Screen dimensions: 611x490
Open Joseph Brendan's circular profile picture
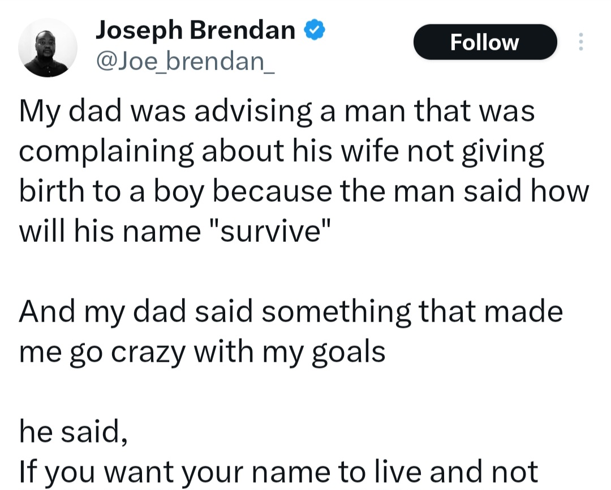click(48, 46)
